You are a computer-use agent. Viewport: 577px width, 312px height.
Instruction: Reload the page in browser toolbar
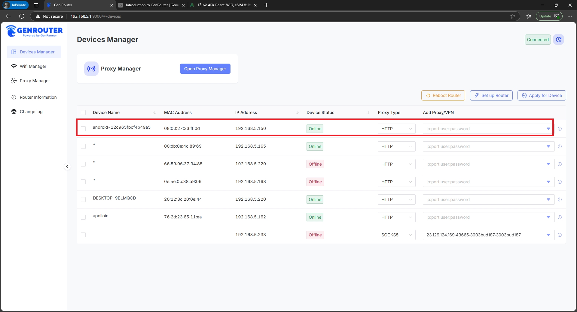pos(22,16)
